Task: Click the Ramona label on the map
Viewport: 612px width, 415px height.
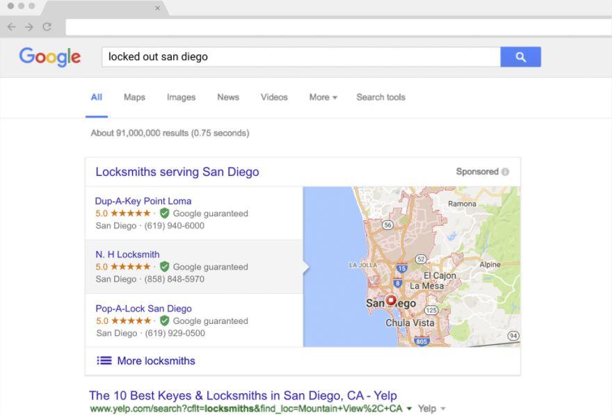Action: tap(462, 204)
